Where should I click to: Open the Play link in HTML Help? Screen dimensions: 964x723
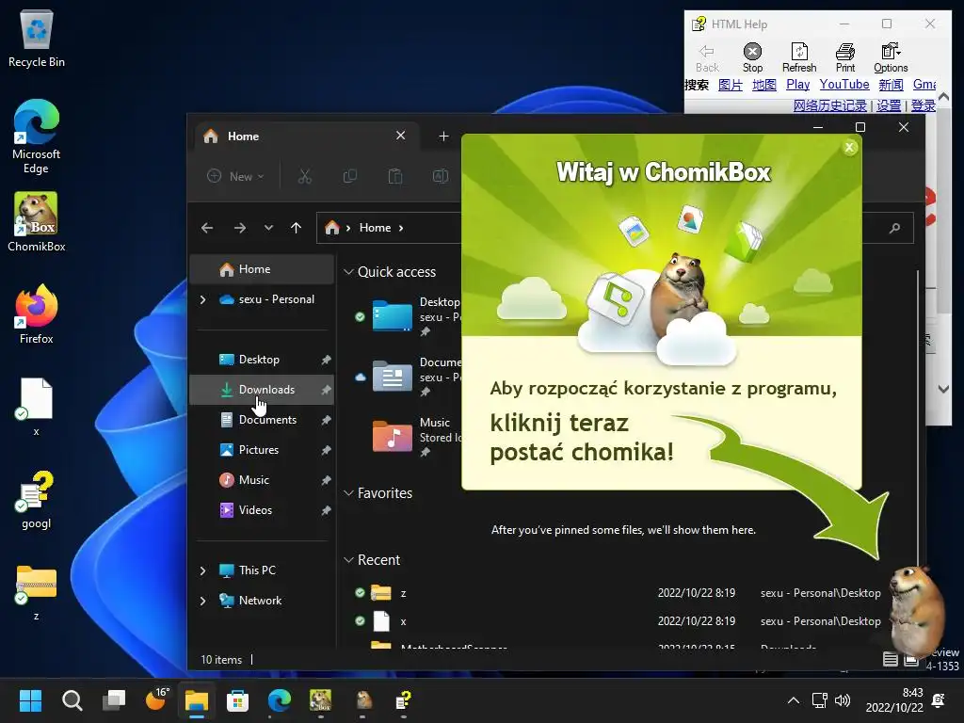[x=797, y=84]
